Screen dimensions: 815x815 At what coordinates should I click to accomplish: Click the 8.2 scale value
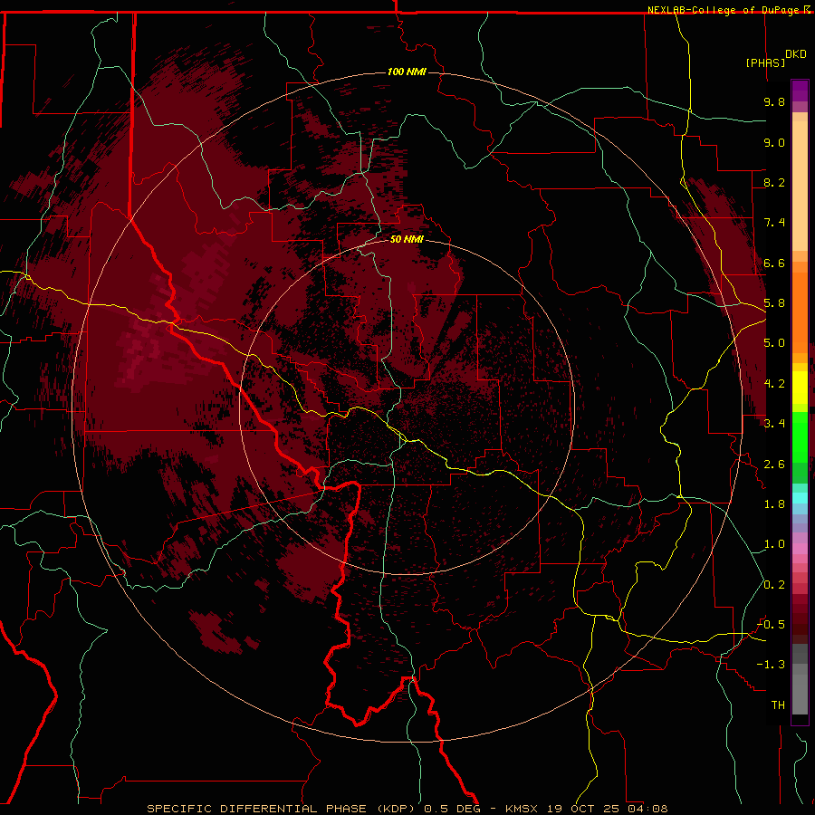774,182
